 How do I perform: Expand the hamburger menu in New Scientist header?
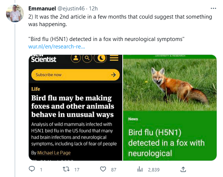[x=114, y=58]
